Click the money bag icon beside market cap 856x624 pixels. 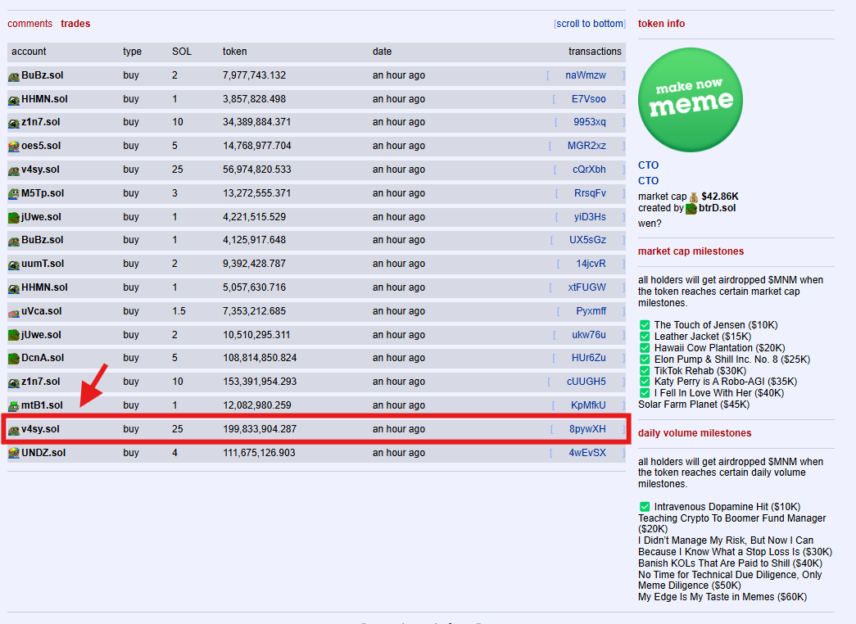[x=694, y=197]
